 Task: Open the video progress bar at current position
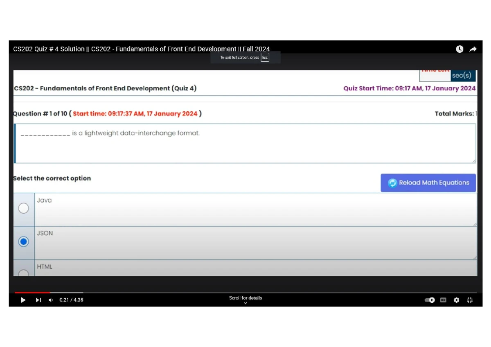click(49, 292)
